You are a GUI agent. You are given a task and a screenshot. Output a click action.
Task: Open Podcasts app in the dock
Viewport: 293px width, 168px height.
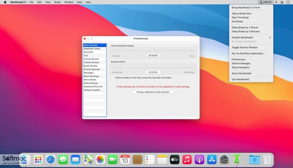coord(199,160)
